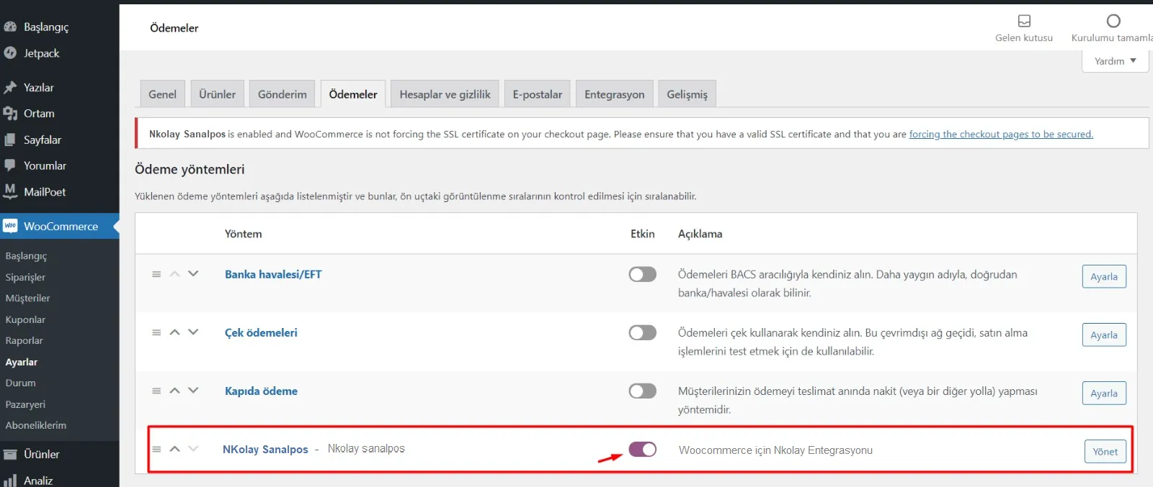Open the Yardım help dropdown
Screen dimensions: 1153x487
[x=1114, y=61]
